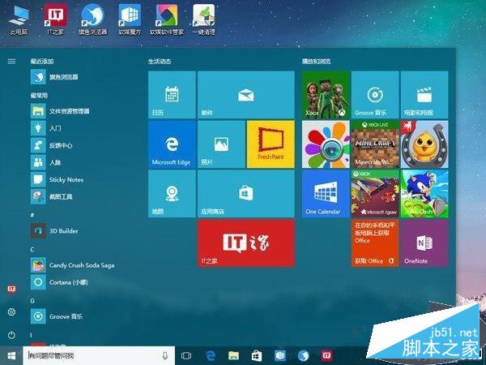Click the Windows Start button
The width and height of the screenshot is (486, 365).
pyautogui.click(x=11, y=356)
